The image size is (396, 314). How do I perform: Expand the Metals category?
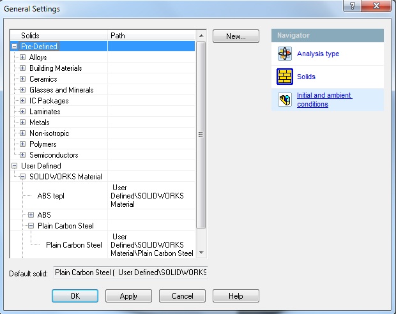22,122
